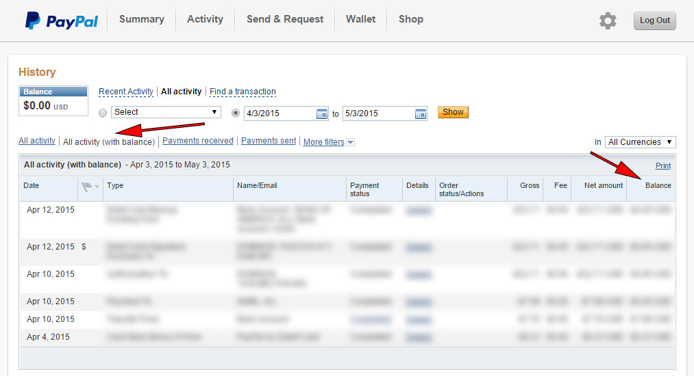Screen dimensions: 694x376
Task: Open the settings gear icon
Action: (608, 21)
